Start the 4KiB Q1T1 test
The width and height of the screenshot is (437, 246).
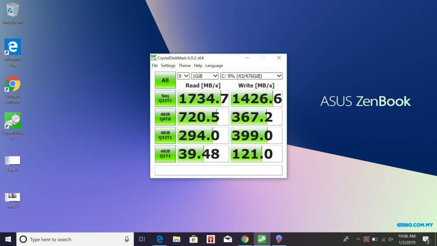(165, 154)
